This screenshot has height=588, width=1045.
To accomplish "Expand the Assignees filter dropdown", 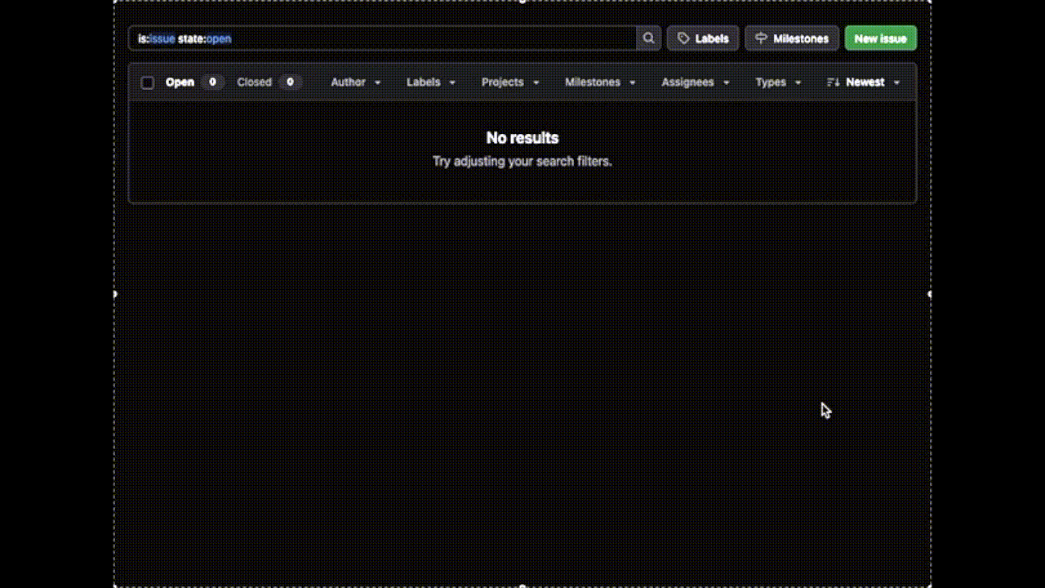I will click(696, 82).
